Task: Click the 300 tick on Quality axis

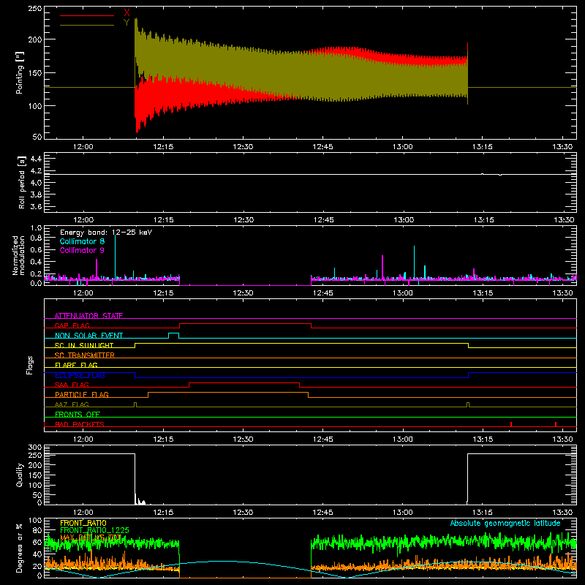Action: pyautogui.click(x=35, y=448)
